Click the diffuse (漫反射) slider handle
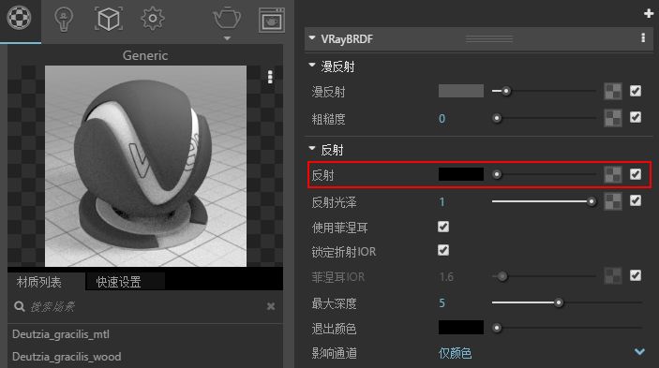Viewport: 659px width, 368px height. click(x=506, y=91)
